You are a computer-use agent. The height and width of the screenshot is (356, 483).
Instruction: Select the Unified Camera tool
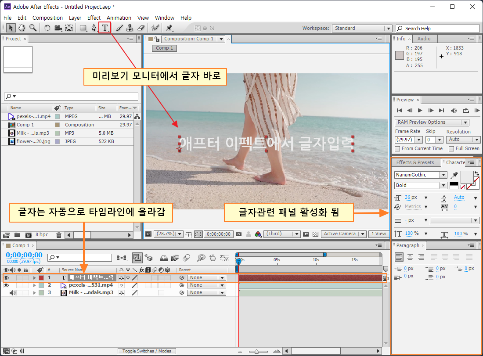[58, 28]
